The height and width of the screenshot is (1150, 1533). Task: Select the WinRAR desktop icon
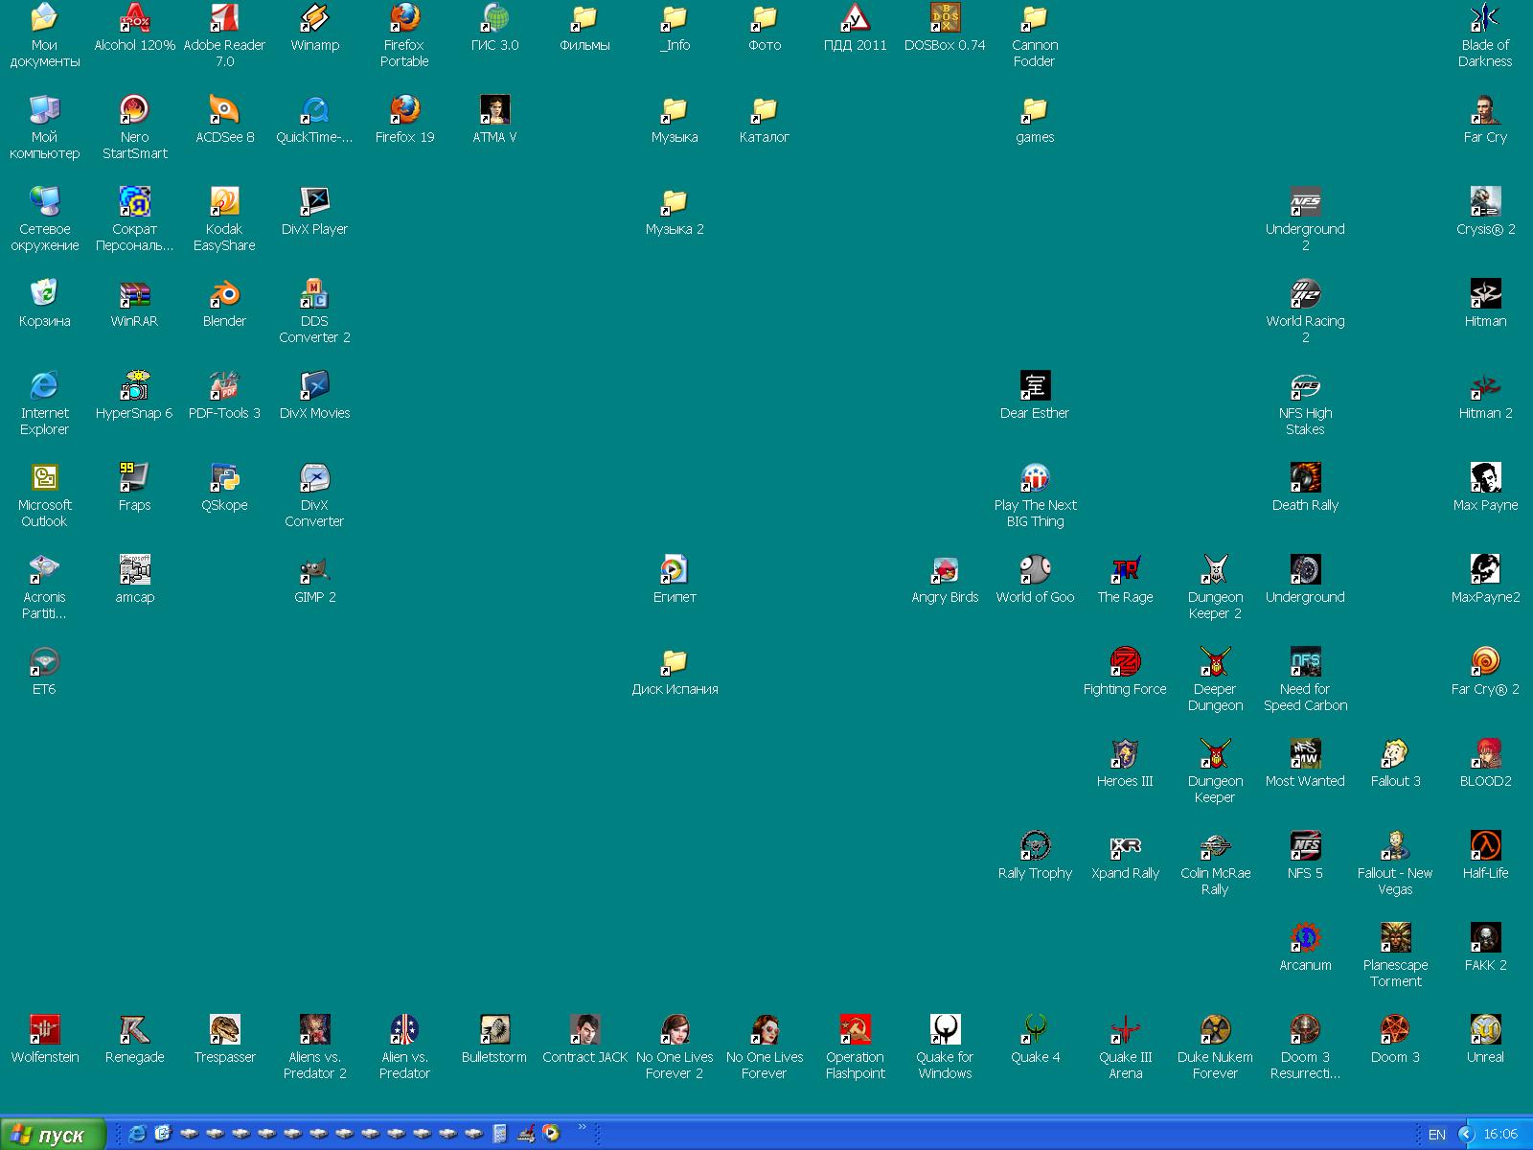point(134,293)
